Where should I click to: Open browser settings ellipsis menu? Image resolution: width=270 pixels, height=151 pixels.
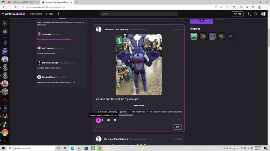(266, 7)
